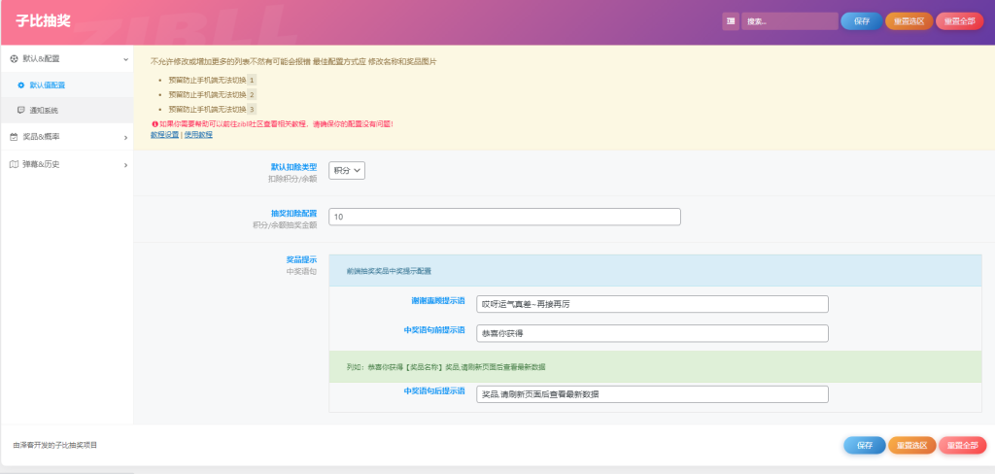Click the chat bubble icon for 通知系统
Screen dimensions: 995x474
tap(21, 111)
